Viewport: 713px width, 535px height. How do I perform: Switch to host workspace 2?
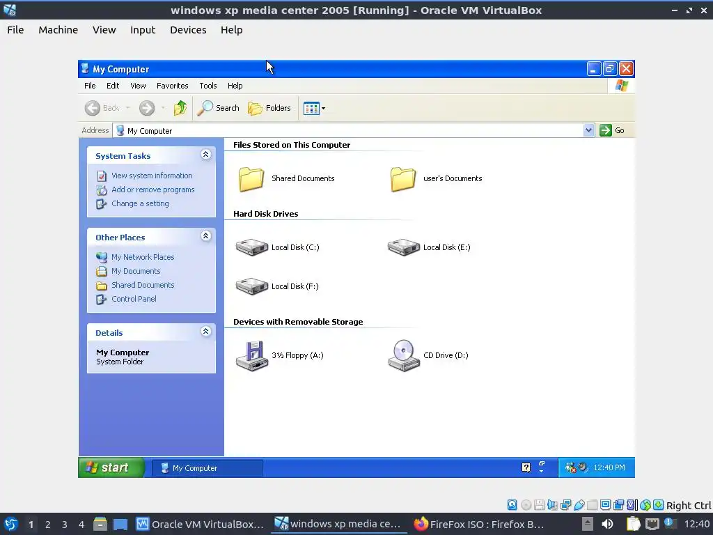48,525
